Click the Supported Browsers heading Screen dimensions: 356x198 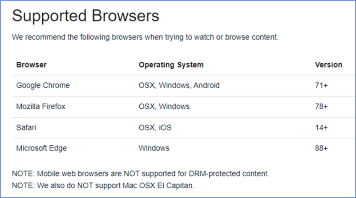(x=85, y=16)
